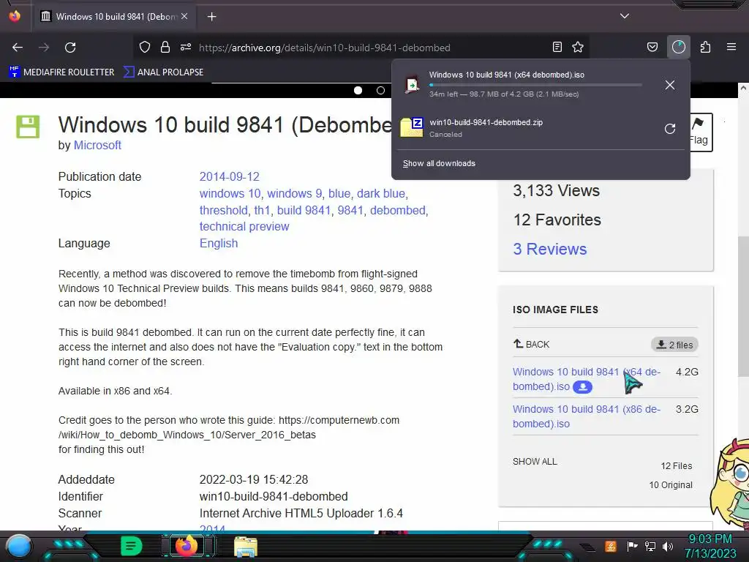Open the threshold topic link
Viewport: 749px width, 562px height.
223,210
